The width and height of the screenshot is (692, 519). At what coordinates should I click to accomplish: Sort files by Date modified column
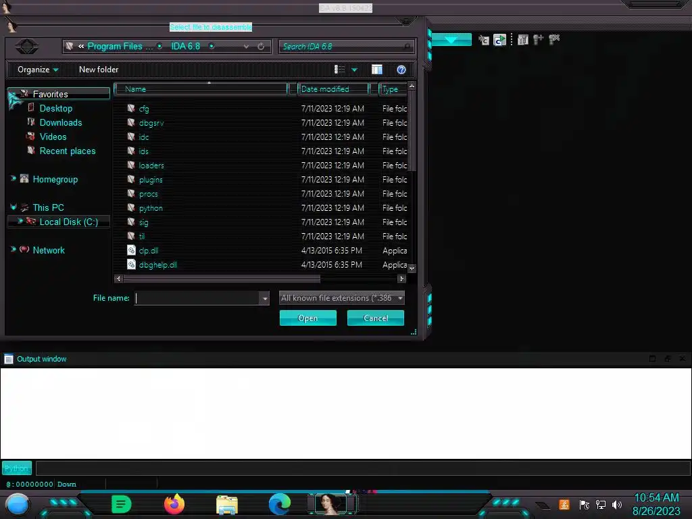pyautogui.click(x=333, y=89)
